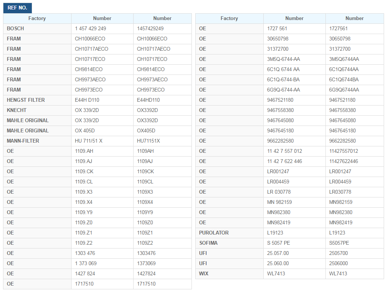This screenshot has width=389, height=292.
Task: Click 1717510 in the first Number column
Action: coord(84,284)
